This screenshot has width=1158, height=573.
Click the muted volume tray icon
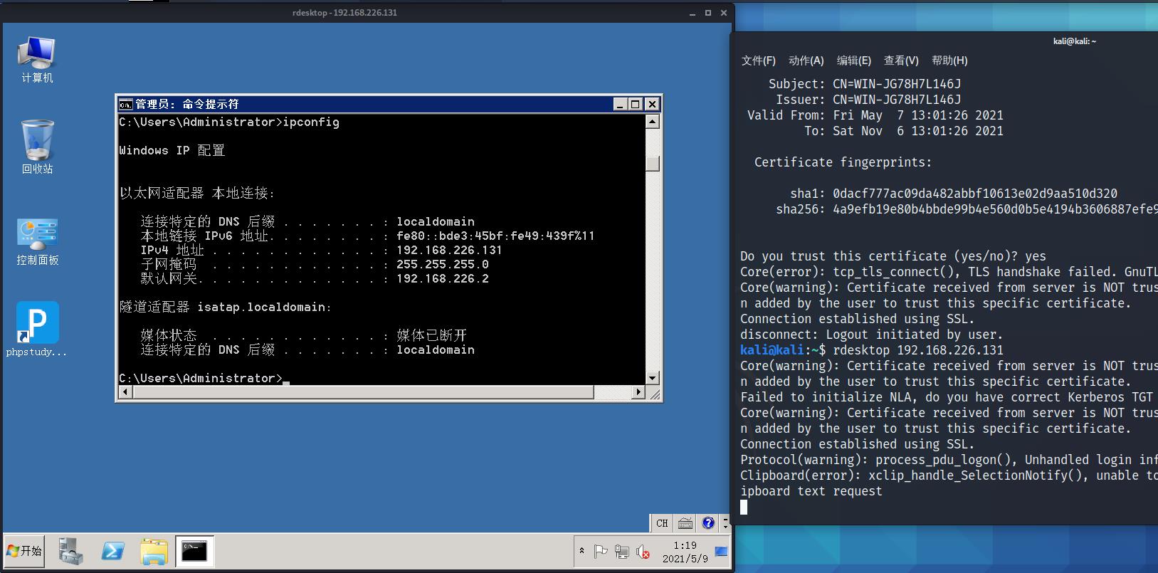pos(643,551)
